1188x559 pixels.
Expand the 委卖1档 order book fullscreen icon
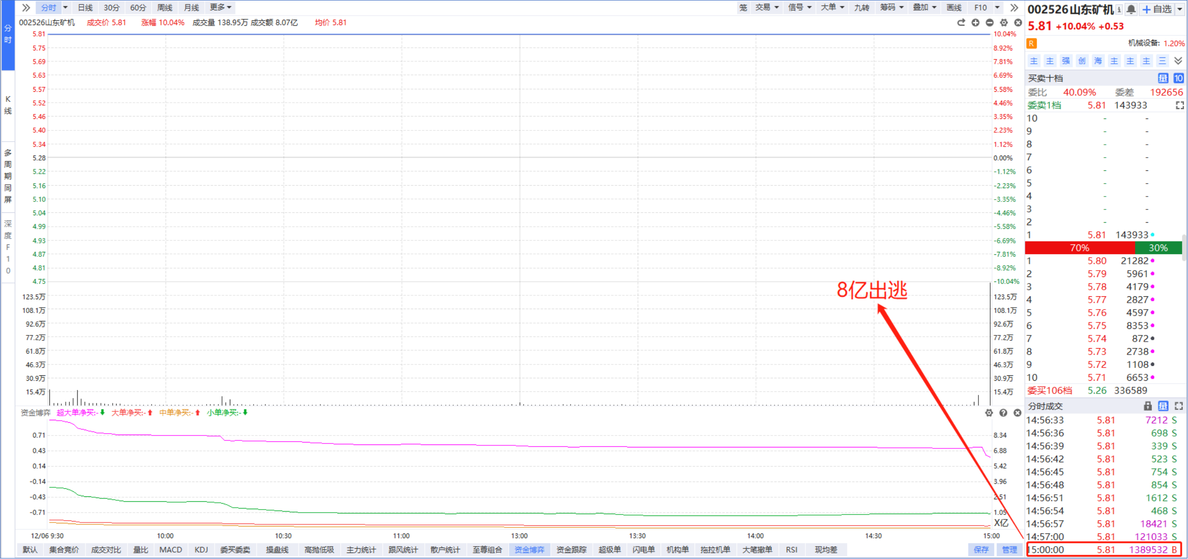pyautogui.click(x=1180, y=105)
